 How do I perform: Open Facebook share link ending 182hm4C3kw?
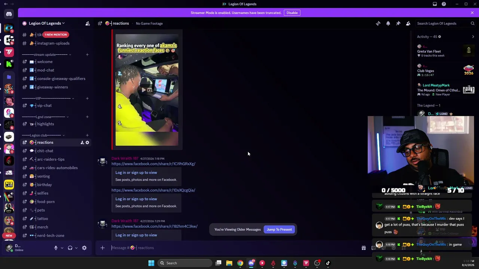coord(155,226)
